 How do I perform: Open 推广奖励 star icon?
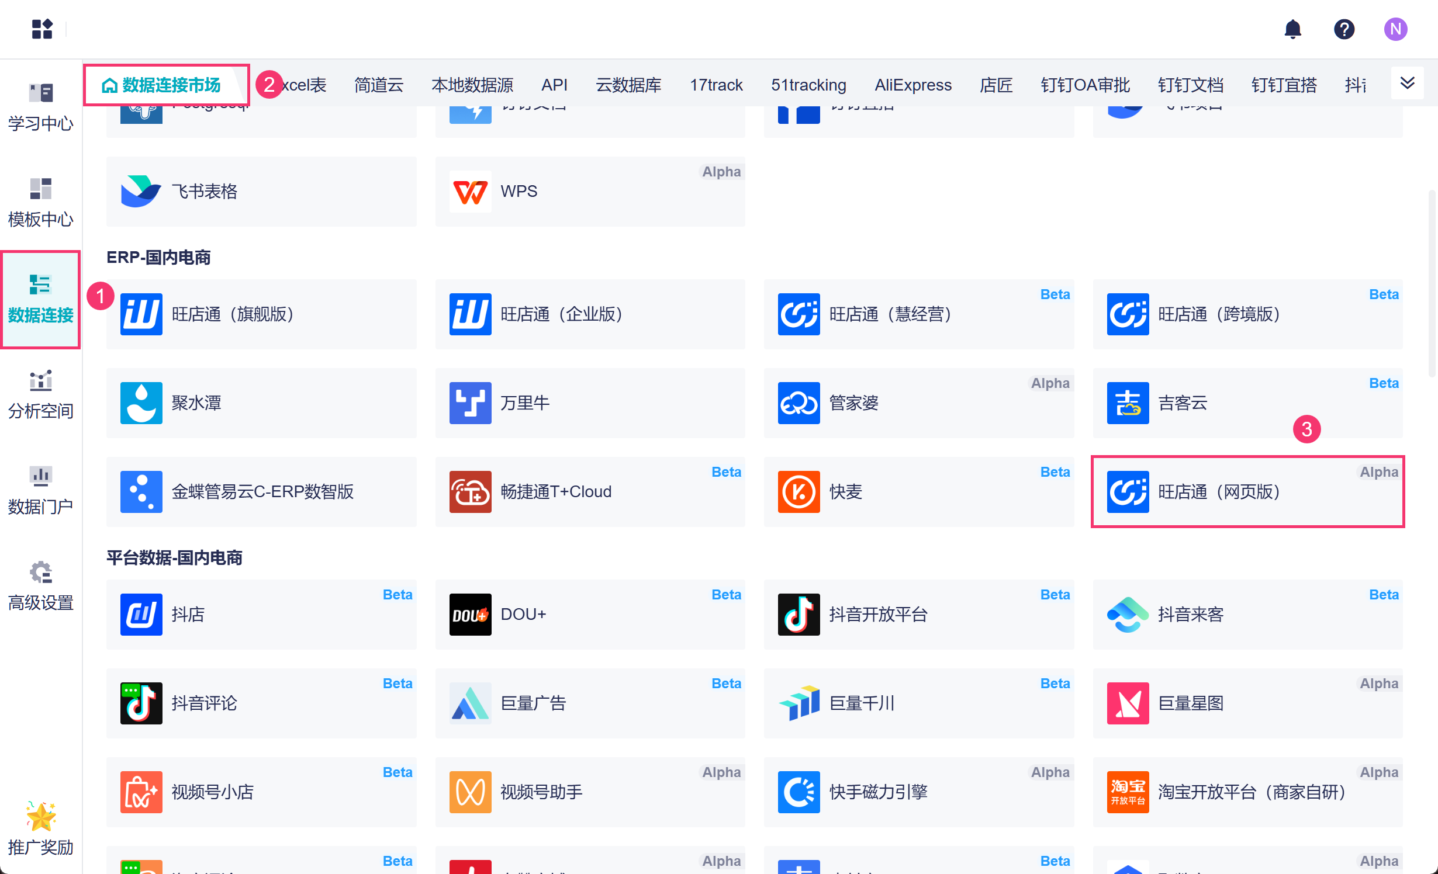[41, 816]
